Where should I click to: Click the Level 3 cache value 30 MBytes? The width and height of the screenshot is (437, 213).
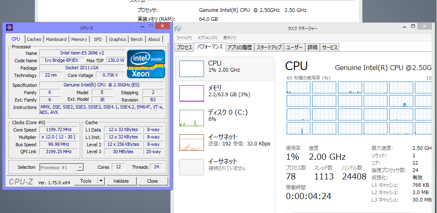point(123,152)
